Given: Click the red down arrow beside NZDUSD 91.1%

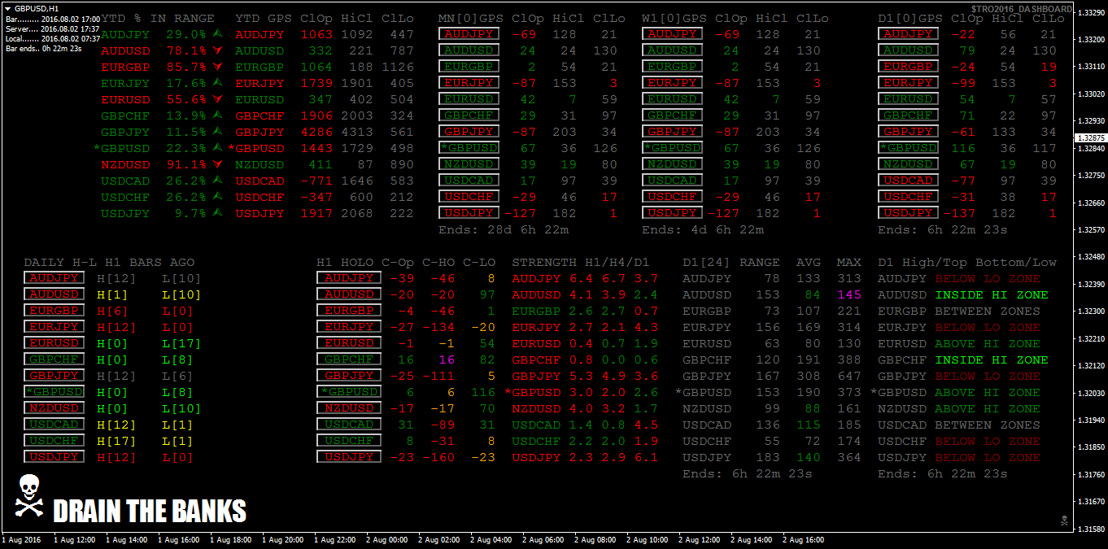Looking at the screenshot, I should 217,164.
